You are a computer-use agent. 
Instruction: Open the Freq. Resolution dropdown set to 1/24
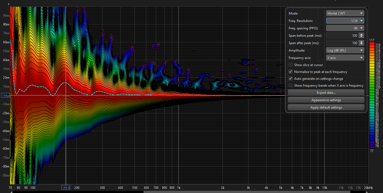click(x=345, y=21)
